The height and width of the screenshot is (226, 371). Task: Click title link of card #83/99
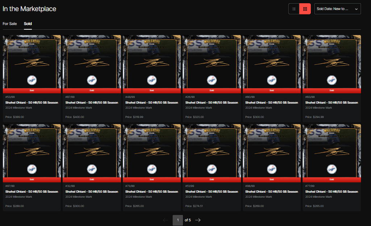click(x=332, y=103)
